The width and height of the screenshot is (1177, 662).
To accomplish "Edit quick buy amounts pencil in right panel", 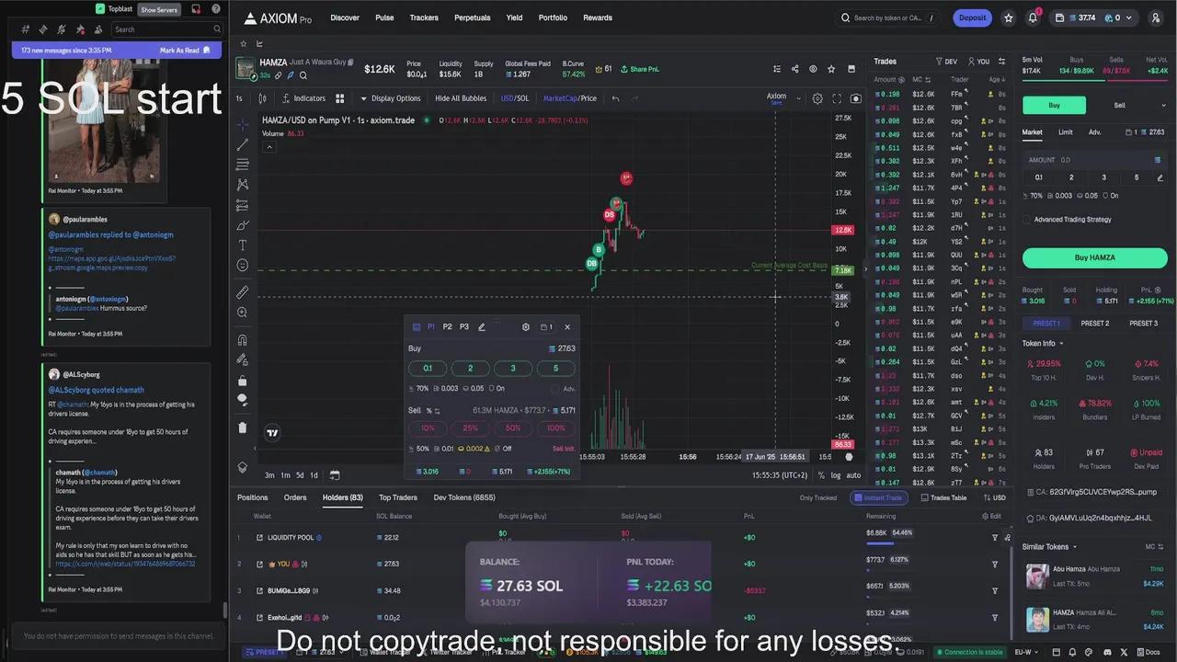I will tap(1160, 177).
